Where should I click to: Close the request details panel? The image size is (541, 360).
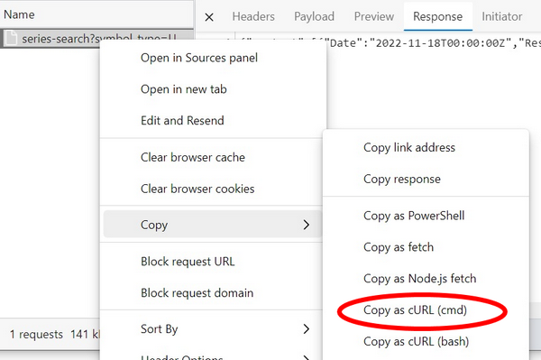(x=209, y=17)
